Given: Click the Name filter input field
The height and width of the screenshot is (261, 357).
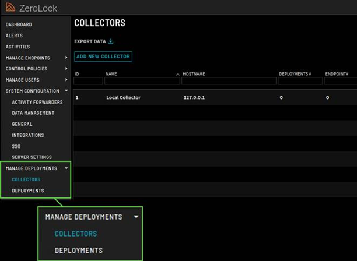Looking at the screenshot, I should click(x=142, y=81).
